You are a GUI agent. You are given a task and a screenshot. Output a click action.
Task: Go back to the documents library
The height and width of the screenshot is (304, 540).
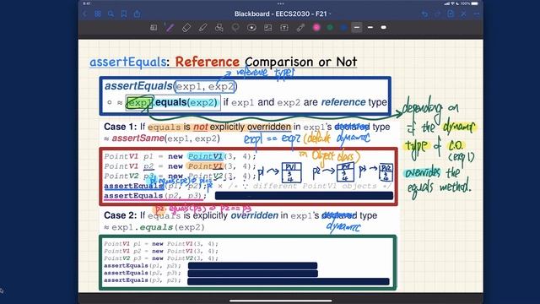coord(85,14)
